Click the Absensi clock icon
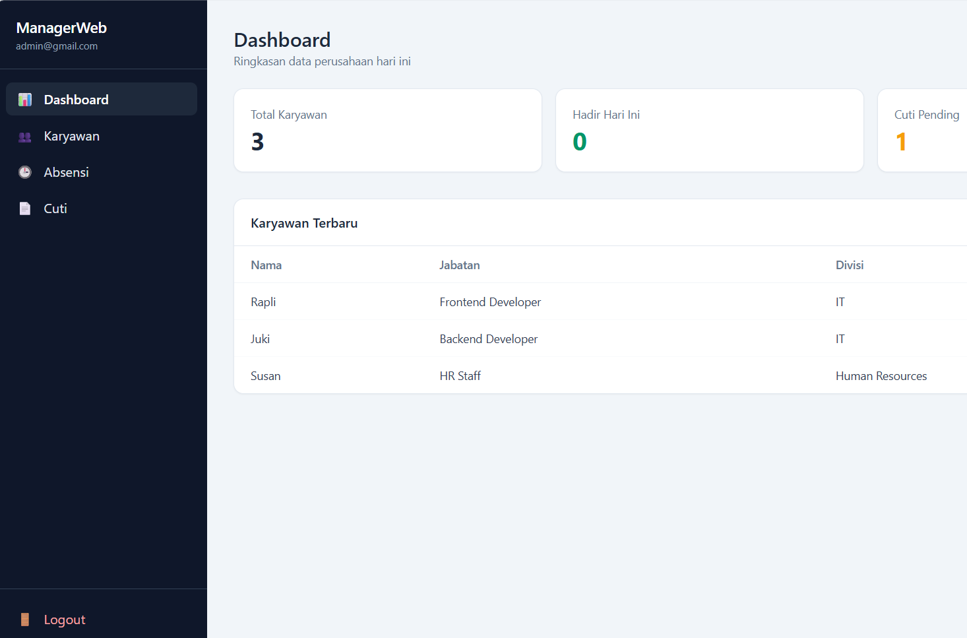Viewport: 967px width, 638px height. click(25, 172)
